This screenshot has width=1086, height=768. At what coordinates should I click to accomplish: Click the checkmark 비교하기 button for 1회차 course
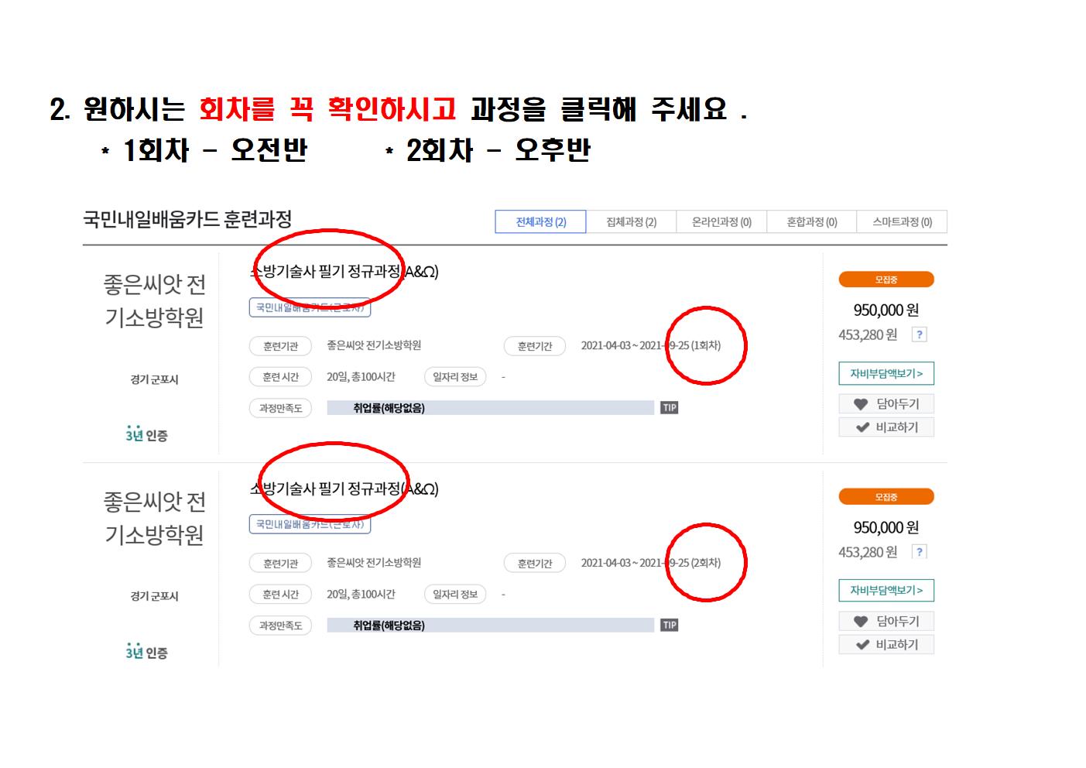point(886,427)
